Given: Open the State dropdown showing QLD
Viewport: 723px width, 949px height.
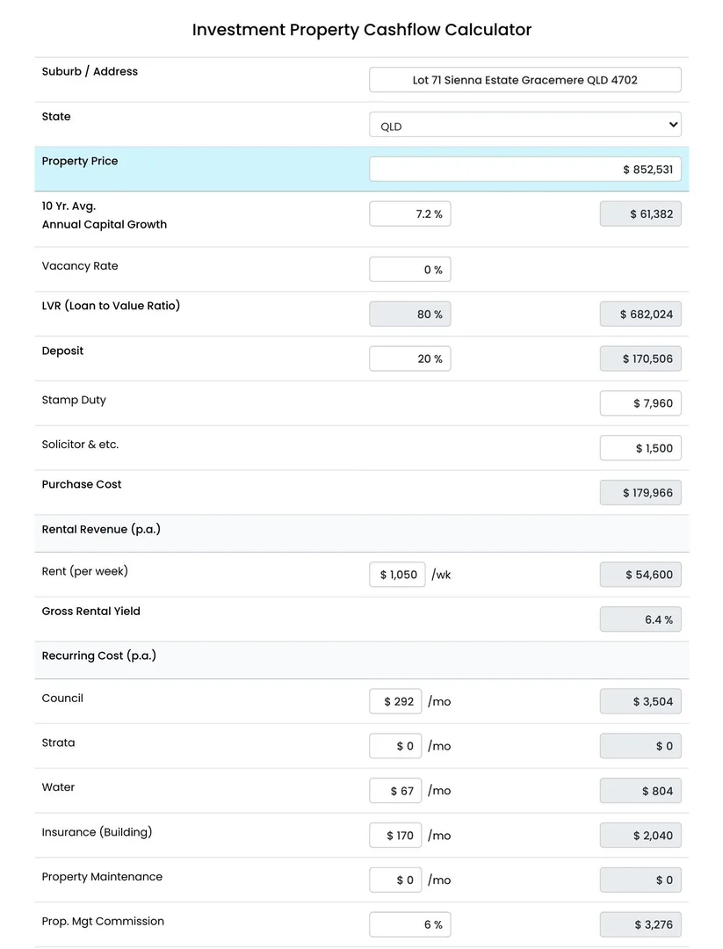Looking at the screenshot, I should pyautogui.click(x=524, y=125).
